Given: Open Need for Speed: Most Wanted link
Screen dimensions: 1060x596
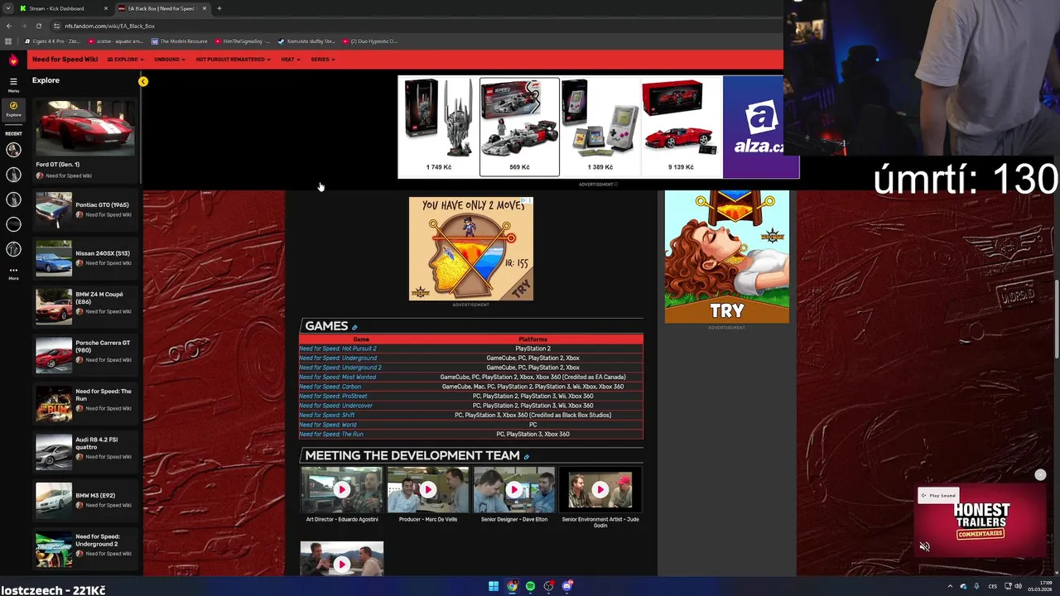Looking at the screenshot, I should pyautogui.click(x=338, y=377).
